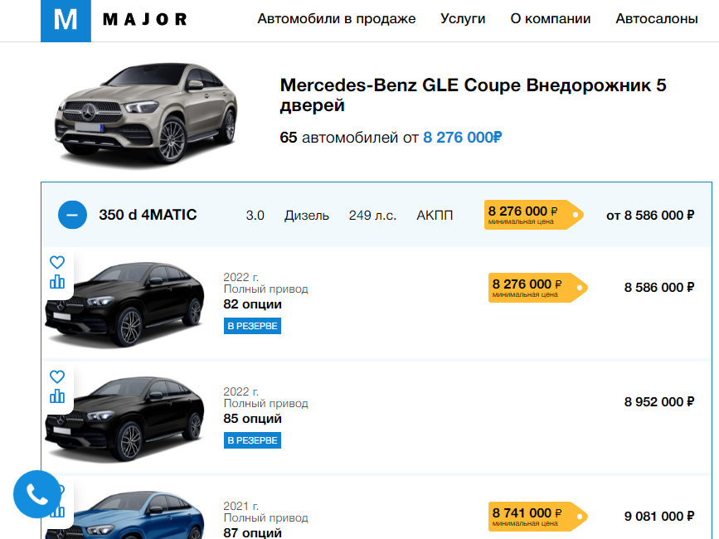Open the Автосалоны menu item

coord(657,19)
